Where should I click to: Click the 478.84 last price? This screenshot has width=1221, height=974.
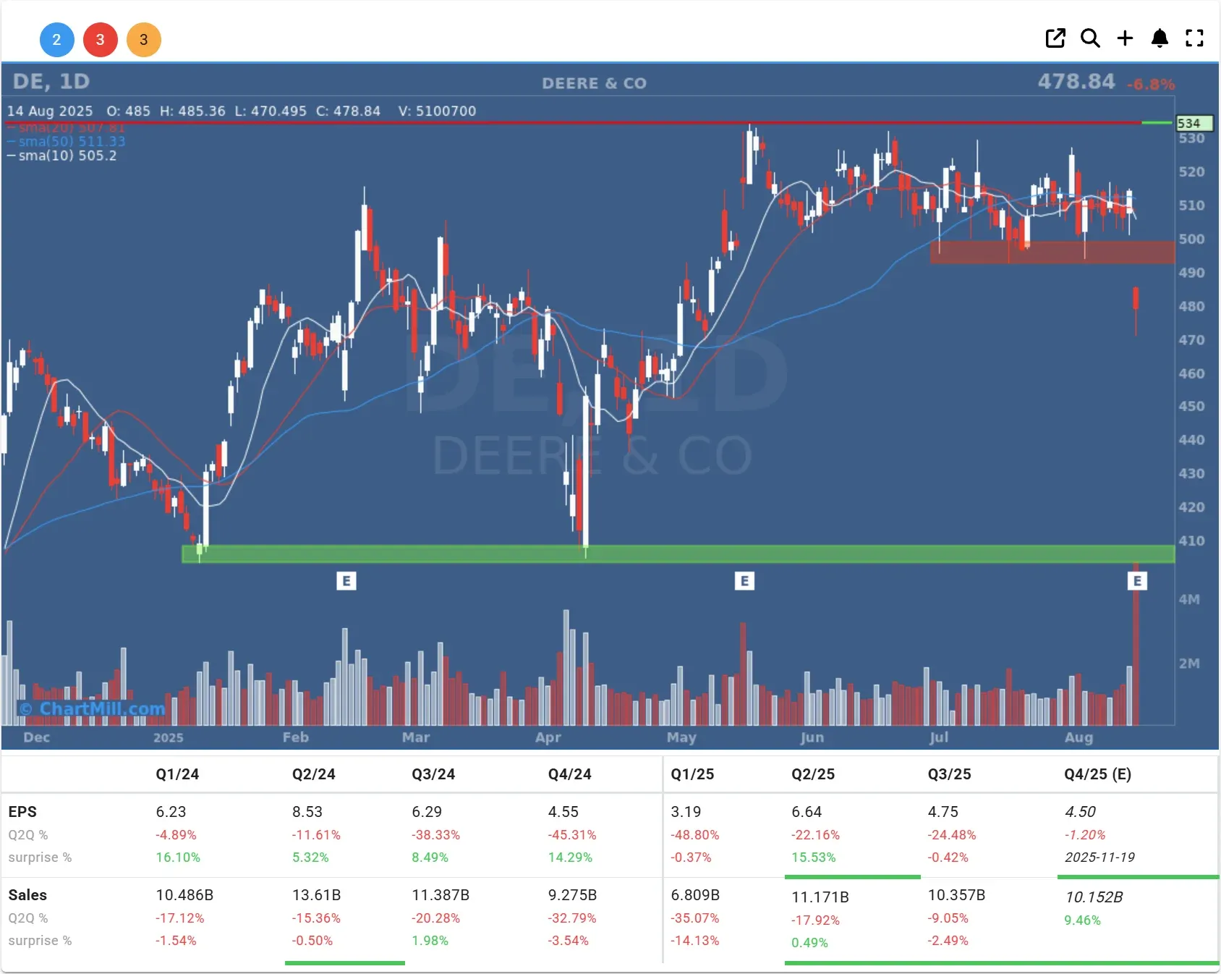coord(1076,82)
